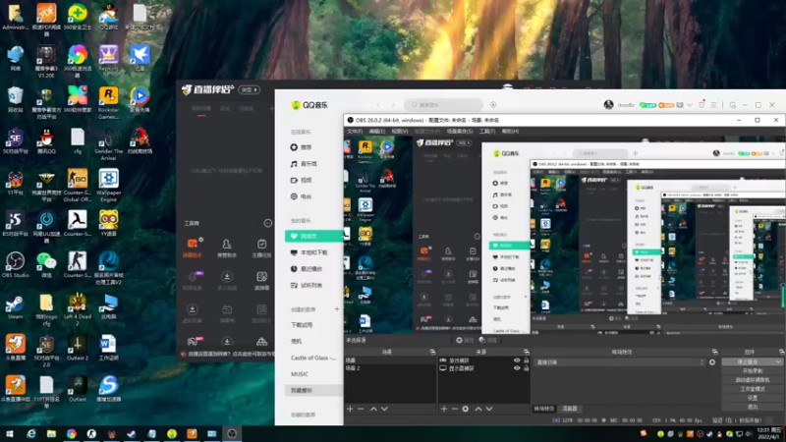Remove source using Sources panel minus icon

click(x=455, y=409)
